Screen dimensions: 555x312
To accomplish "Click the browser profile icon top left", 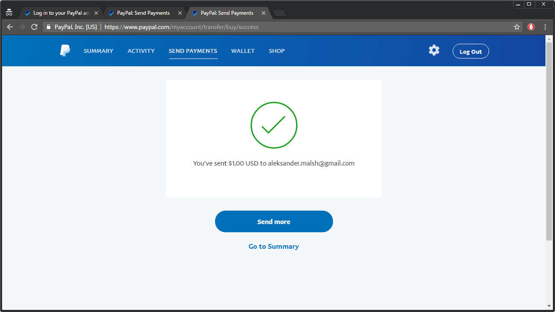I will tap(9, 12).
